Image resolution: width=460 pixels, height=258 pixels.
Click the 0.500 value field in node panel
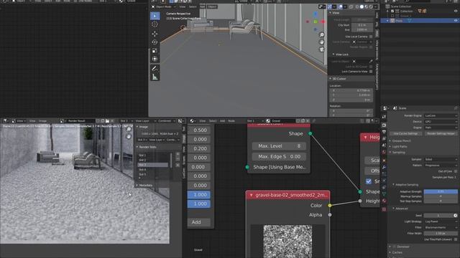(199, 130)
